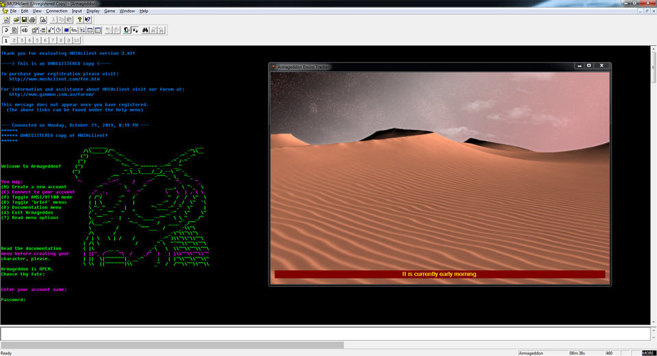Toggle the pressed dots icon left of binoculars
The height and width of the screenshot is (356, 657).
[135, 30]
